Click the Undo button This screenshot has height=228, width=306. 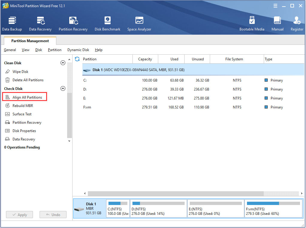[x=53, y=215]
